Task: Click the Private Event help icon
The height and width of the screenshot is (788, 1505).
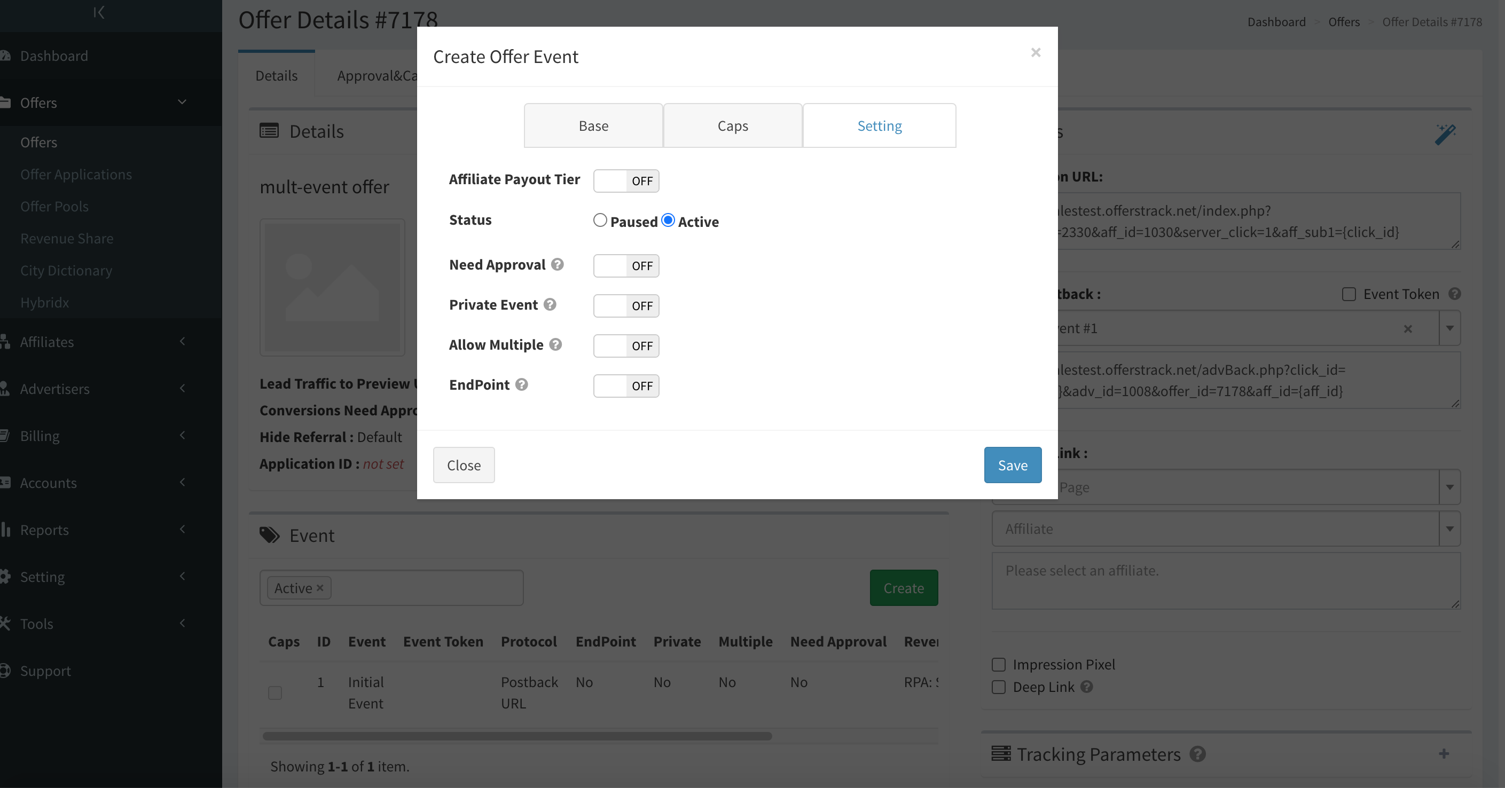Action: click(550, 304)
